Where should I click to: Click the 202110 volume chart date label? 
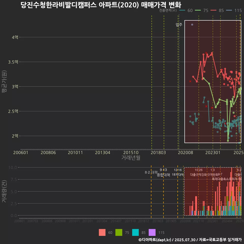tap(199, 221)
